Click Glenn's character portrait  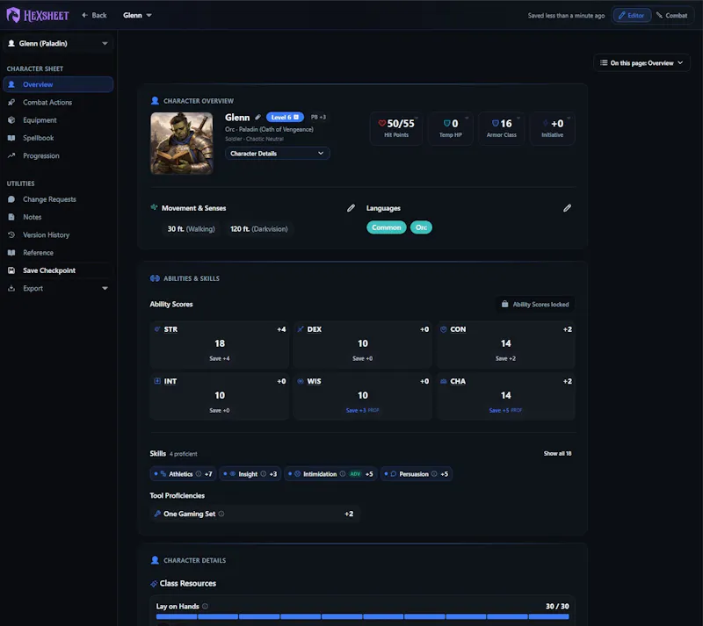[x=182, y=143]
